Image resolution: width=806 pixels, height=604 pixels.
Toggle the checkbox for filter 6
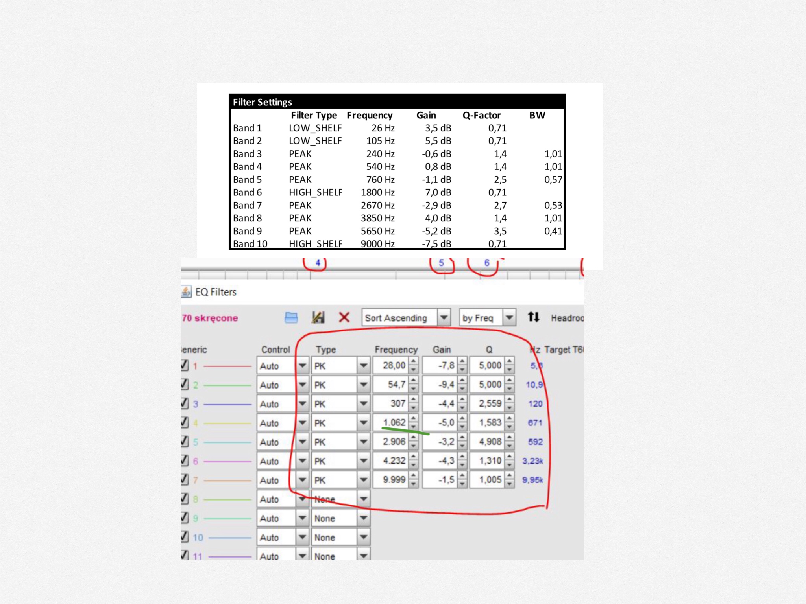(185, 460)
